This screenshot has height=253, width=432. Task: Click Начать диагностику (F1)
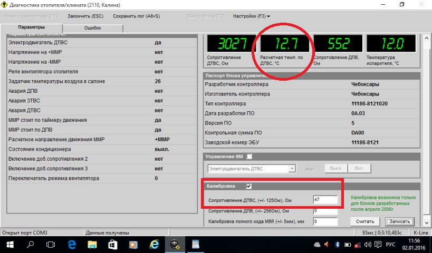tap(31, 16)
